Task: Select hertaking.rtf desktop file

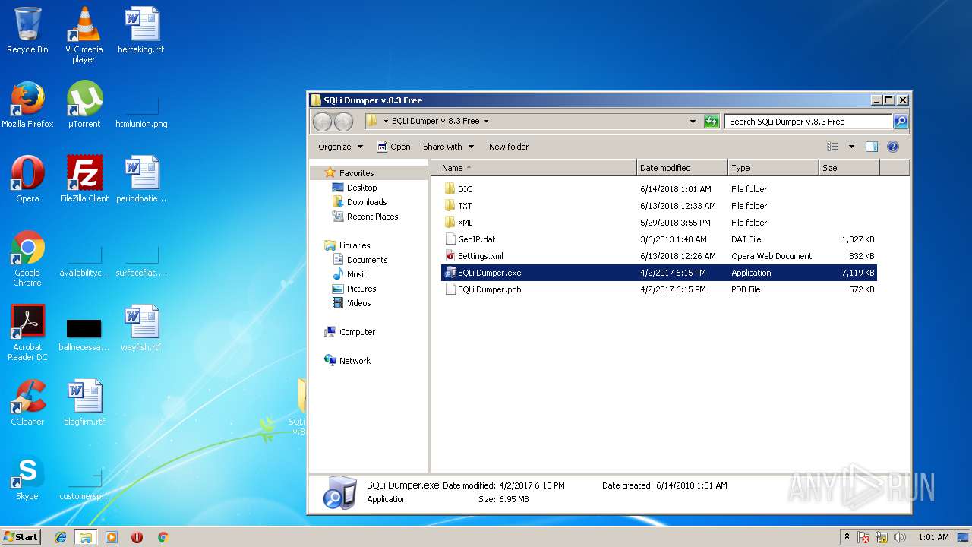Action: [x=141, y=30]
